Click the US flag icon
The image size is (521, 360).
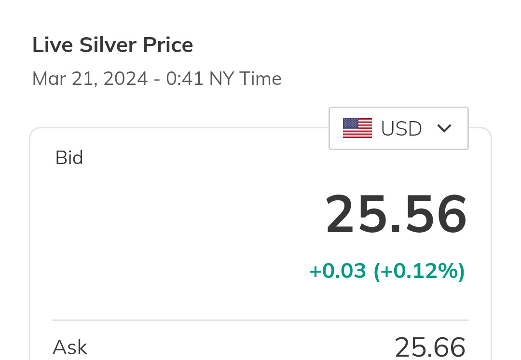357,128
